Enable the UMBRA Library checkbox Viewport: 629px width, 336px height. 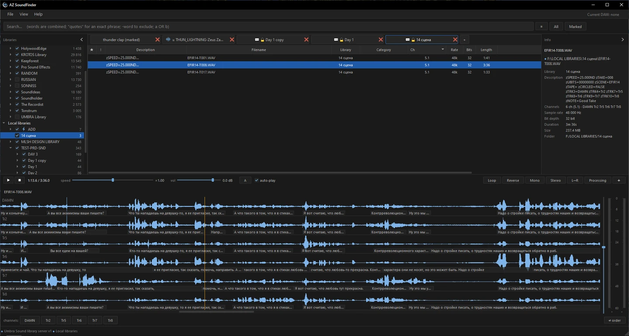(17, 117)
